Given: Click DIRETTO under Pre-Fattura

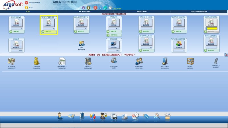Looking at the screenshot, I should (x=49, y=32).
